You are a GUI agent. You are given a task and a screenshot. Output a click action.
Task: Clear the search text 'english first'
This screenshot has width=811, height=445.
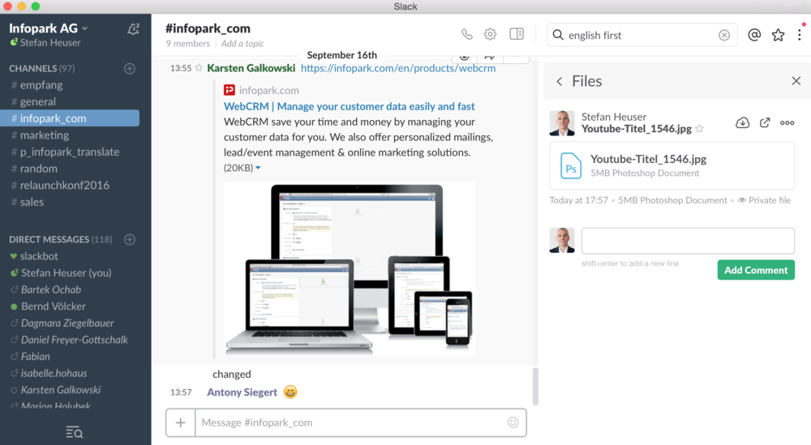point(724,35)
